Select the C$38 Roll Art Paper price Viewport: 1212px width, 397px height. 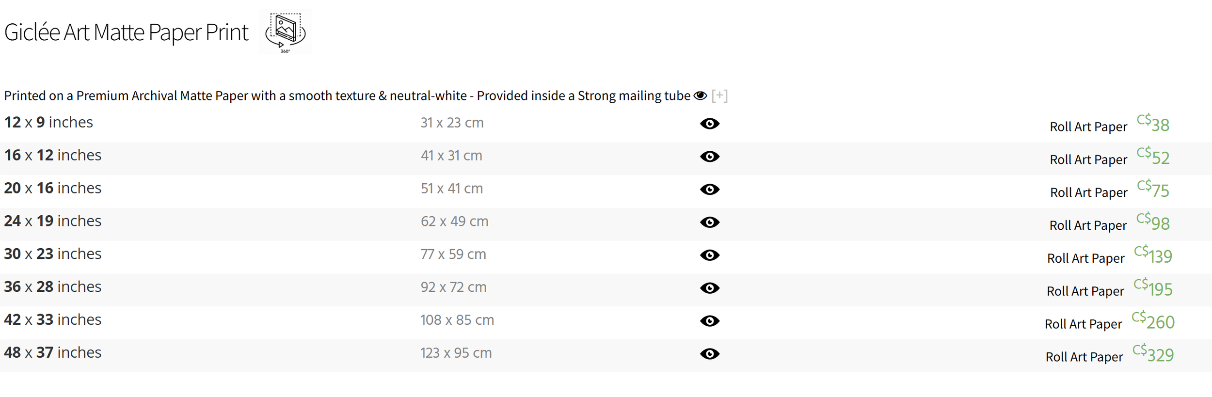[x=1153, y=124]
